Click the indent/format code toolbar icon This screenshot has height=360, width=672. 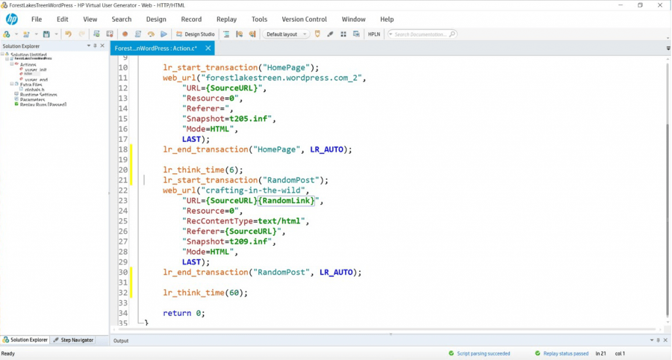(x=226, y=34)
